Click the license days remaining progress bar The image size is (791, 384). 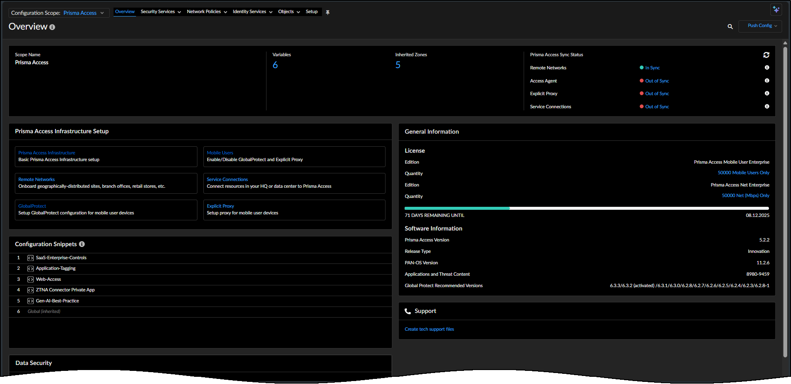click(x=586, y=208)
